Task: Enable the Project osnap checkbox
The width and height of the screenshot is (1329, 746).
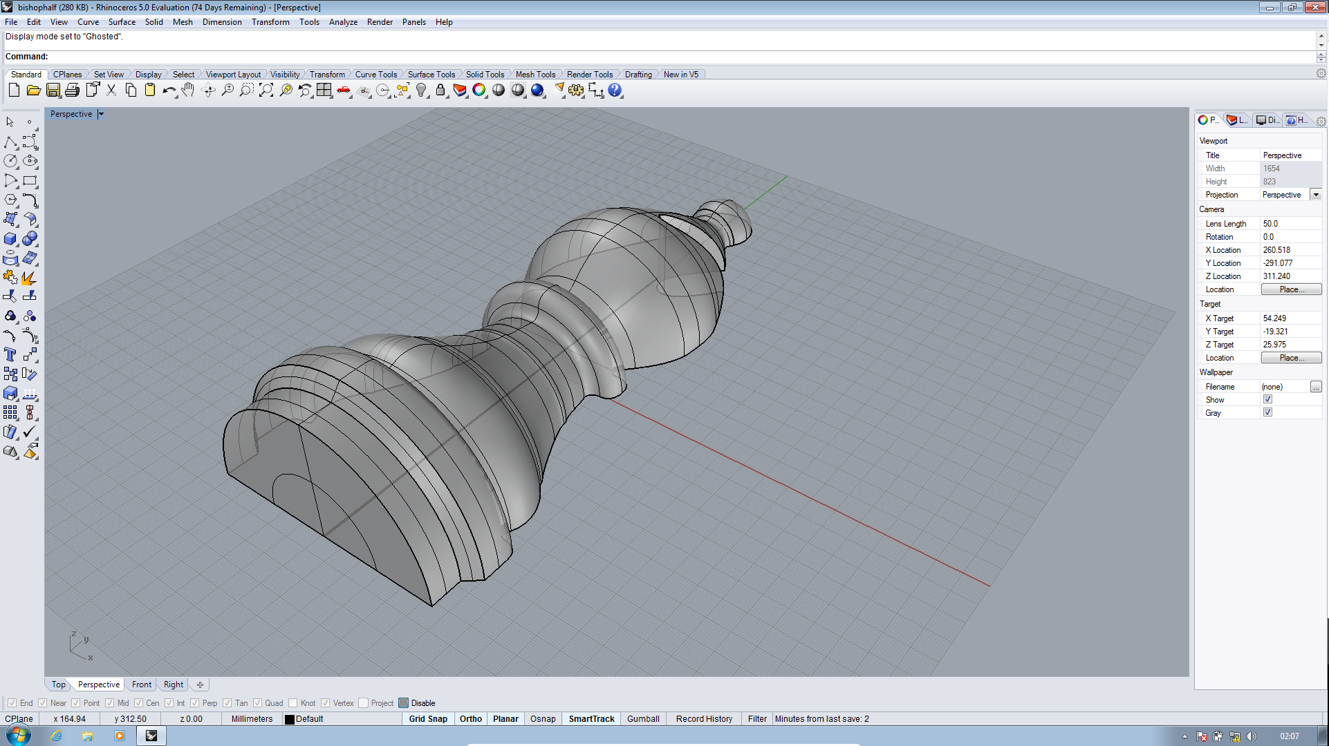Action: (364, 703)
